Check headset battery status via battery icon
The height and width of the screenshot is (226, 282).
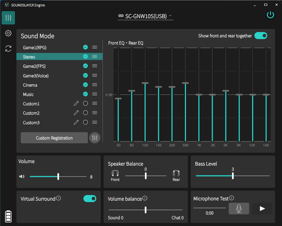(x=8, y=216)
